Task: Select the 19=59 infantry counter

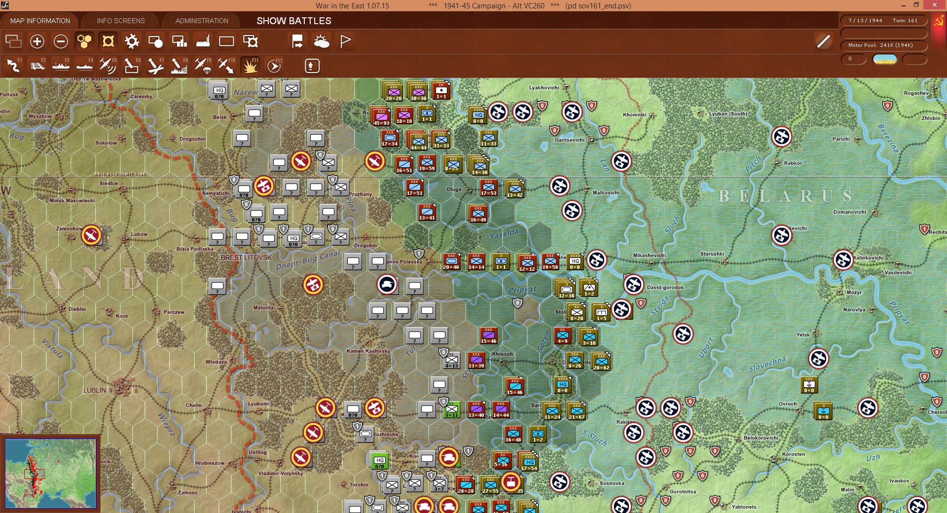Action: click(427, 163)
